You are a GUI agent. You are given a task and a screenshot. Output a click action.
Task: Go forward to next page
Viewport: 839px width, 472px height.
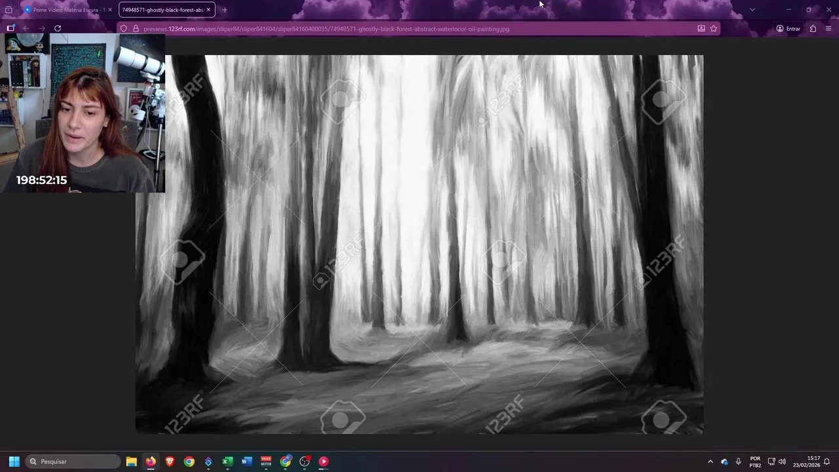(x=42, y=28)
